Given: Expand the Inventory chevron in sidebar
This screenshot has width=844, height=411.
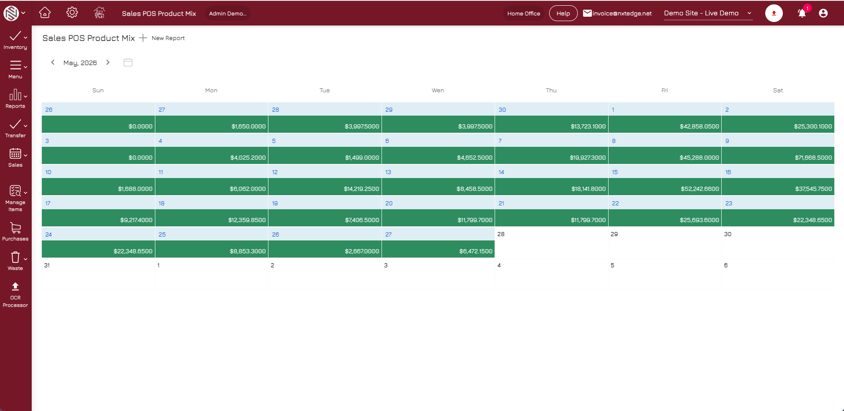Looking at the screenshot, I should (x=26, y=38).
